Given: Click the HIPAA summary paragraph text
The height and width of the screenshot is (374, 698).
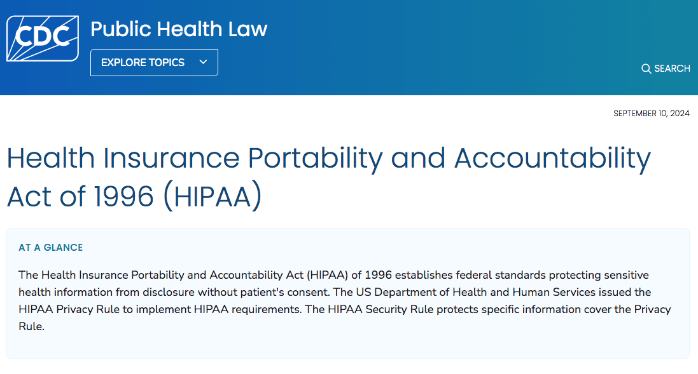Looking at the screenshot, I should click(345, 301).
